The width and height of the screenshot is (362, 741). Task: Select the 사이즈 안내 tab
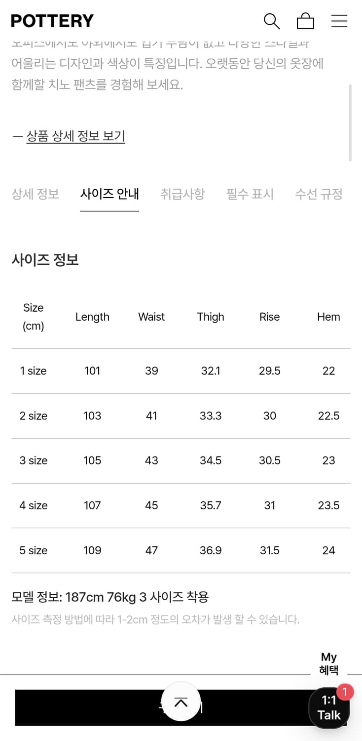point(109,195)
